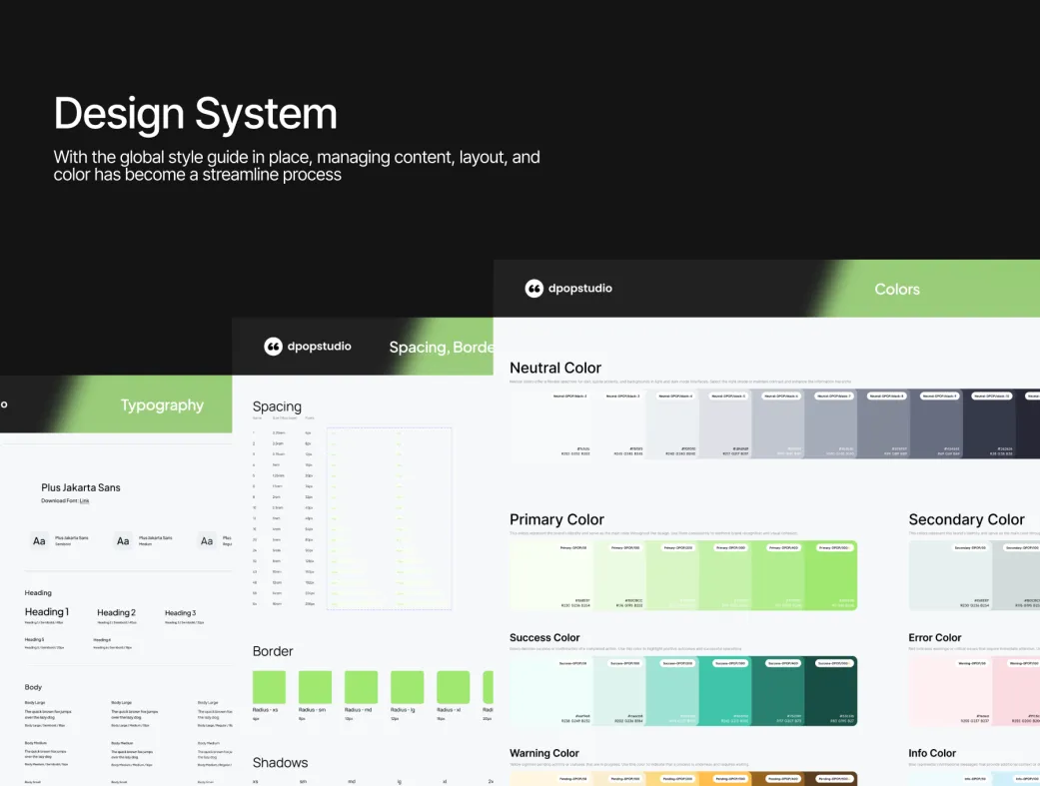
Task: Click the Body section label in Typography
Action: [x=33, y=687]
